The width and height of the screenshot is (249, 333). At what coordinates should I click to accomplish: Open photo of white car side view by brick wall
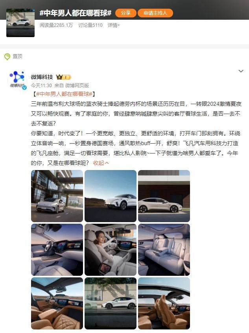tap(164, 196)
